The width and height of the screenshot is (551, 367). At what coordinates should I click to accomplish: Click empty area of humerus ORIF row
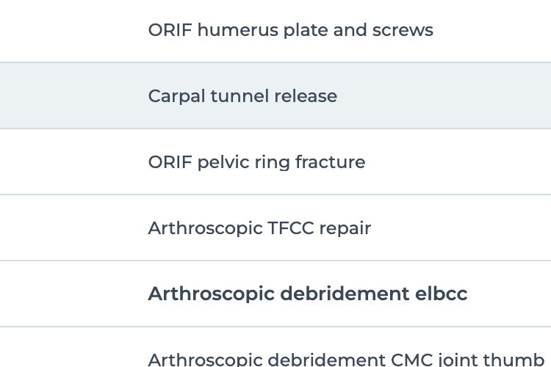pyautogui.click(x=492, y=31)
